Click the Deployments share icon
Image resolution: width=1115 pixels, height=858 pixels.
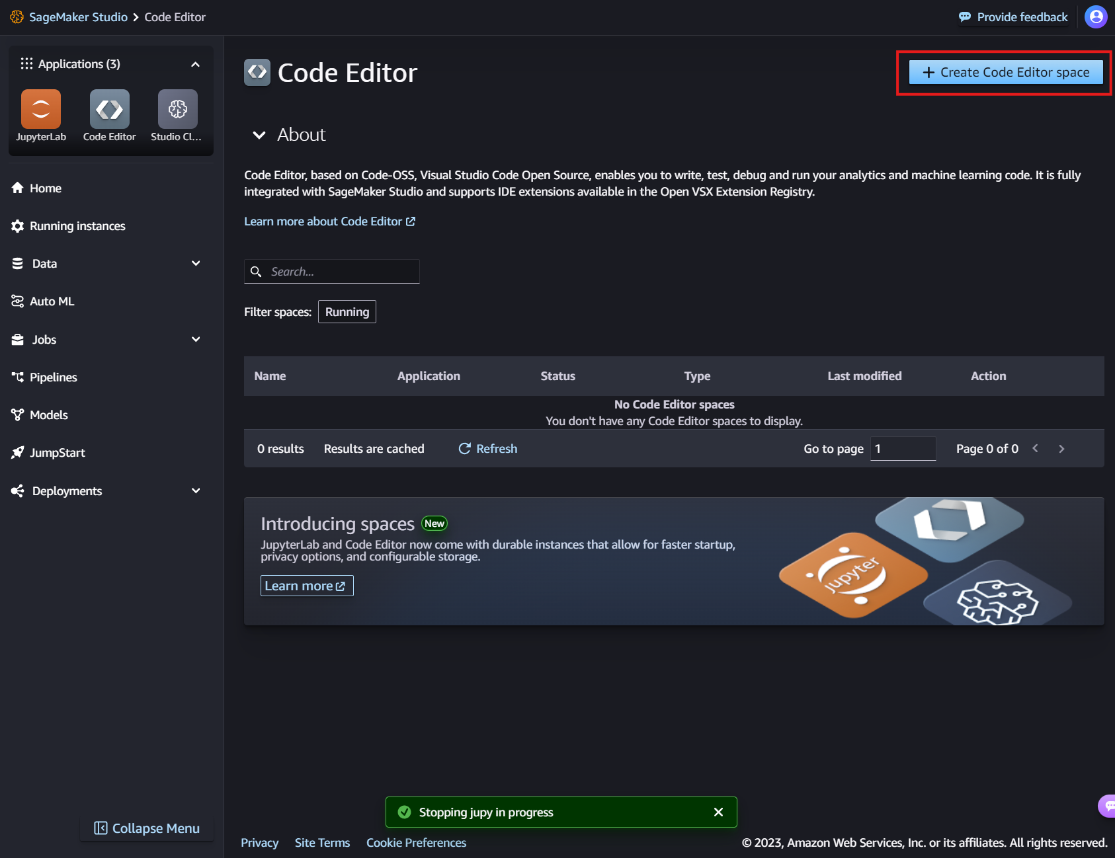click(x=18, y=490)
